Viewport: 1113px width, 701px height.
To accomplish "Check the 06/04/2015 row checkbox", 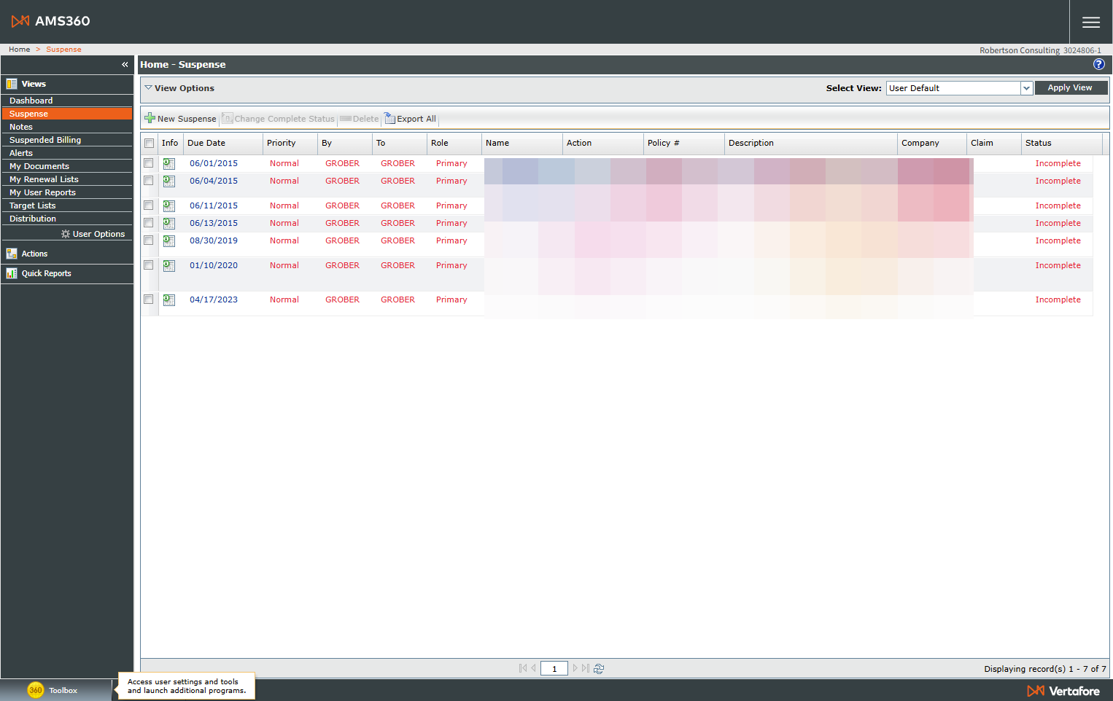I will click(x=149, y=181).
